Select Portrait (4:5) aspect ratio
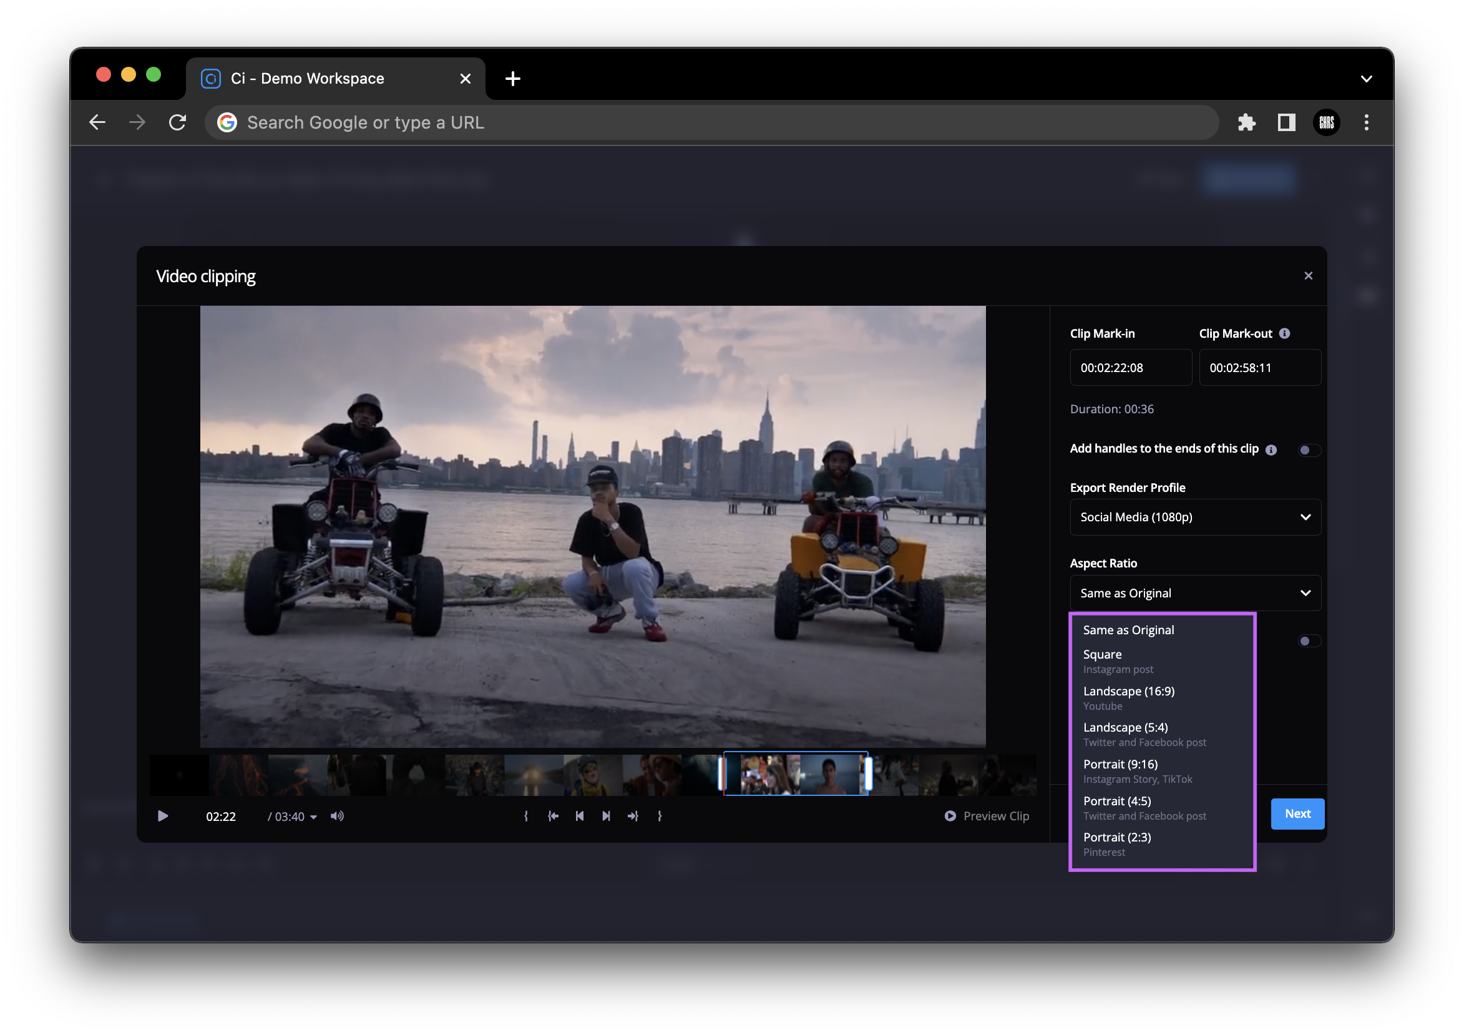1464x1035 pixels. 1162,807
